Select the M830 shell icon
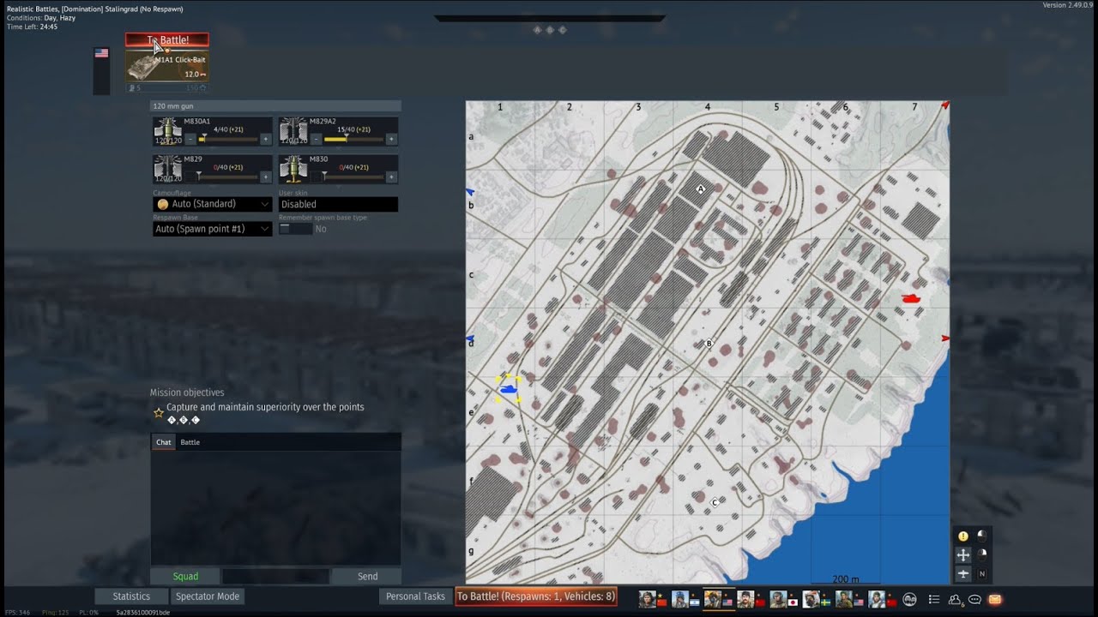 (293, 171)
